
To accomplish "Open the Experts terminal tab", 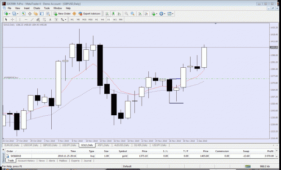I will (x=76, y=161).
